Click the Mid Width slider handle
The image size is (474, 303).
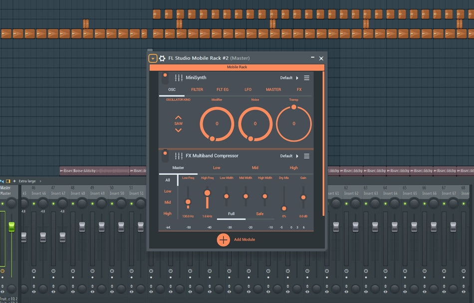pos(246,196)
